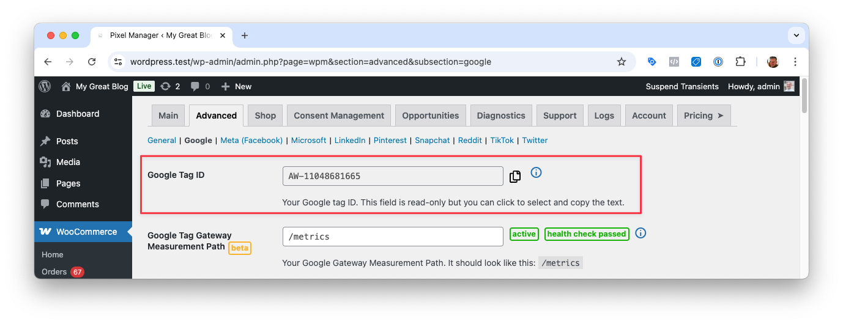Open info tooltip for Google Tag ID

click(536, 172)
